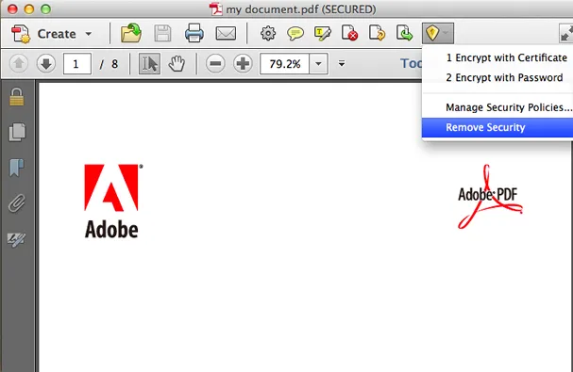Click the total page count 8
This screenshot has width=573, height=372.
tap(114, 64)
